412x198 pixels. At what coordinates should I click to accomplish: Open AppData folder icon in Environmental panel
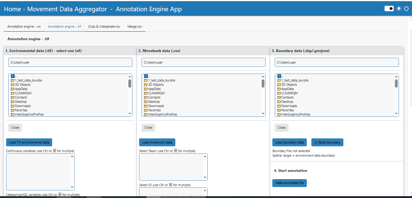pyautogui.click(x=13, y=89)
